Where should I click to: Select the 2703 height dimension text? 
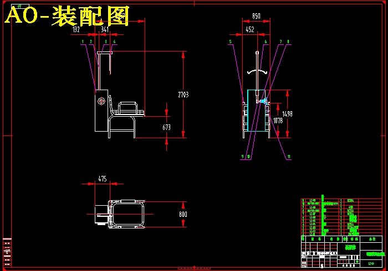(x=183, y=95)
